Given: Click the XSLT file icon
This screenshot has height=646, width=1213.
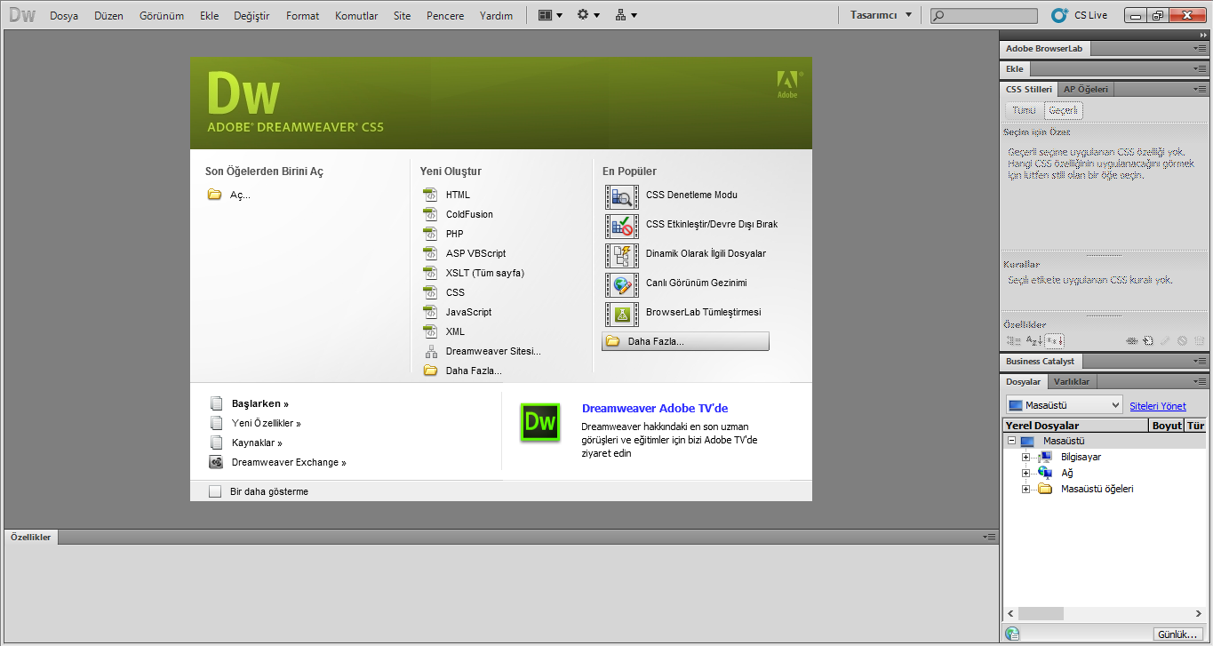Looking at the screenshot, I should pos(431,273).
